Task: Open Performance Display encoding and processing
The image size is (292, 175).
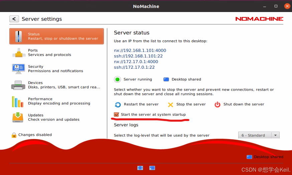Action: pyautogui.click(x=56, y=101)
